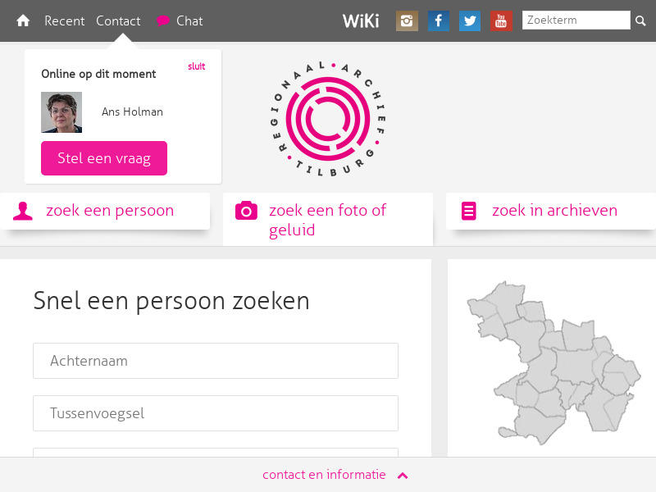Click the search magnifier icon
The width and height of the screenshot is (656, 492).
(x=640, y=20)
